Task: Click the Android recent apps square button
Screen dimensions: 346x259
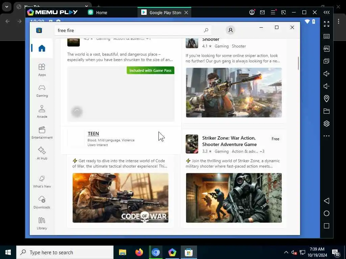Action: [326, 226]
